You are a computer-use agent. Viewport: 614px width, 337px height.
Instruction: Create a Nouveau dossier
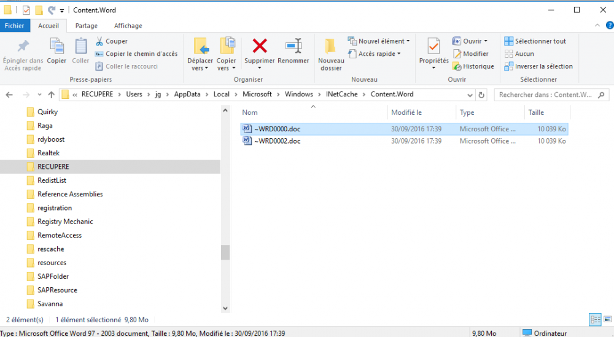(x=331, y=55)
